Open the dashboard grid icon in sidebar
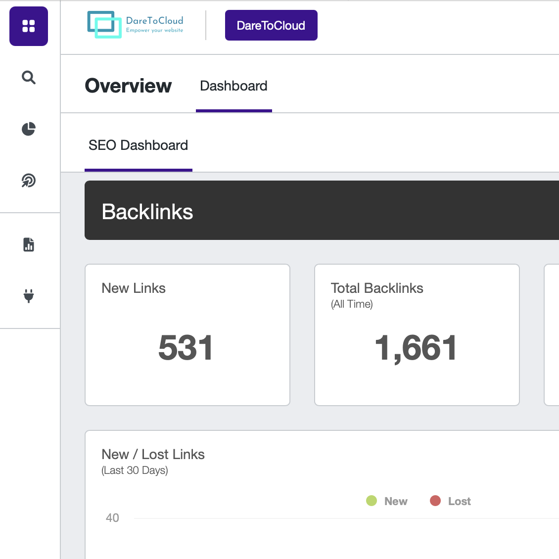This screenshot has width=559, height=559. [x=29, y=26]
